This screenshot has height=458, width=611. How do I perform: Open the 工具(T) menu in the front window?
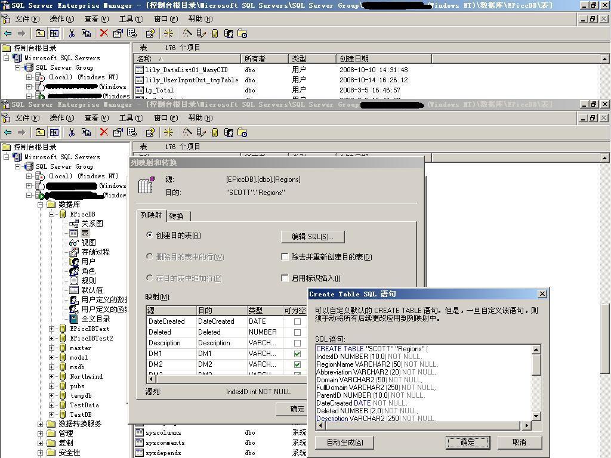[131, 118]
